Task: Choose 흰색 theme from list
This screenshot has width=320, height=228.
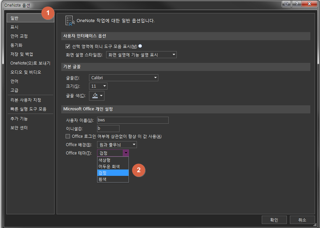Action: [x=113, y=179]
